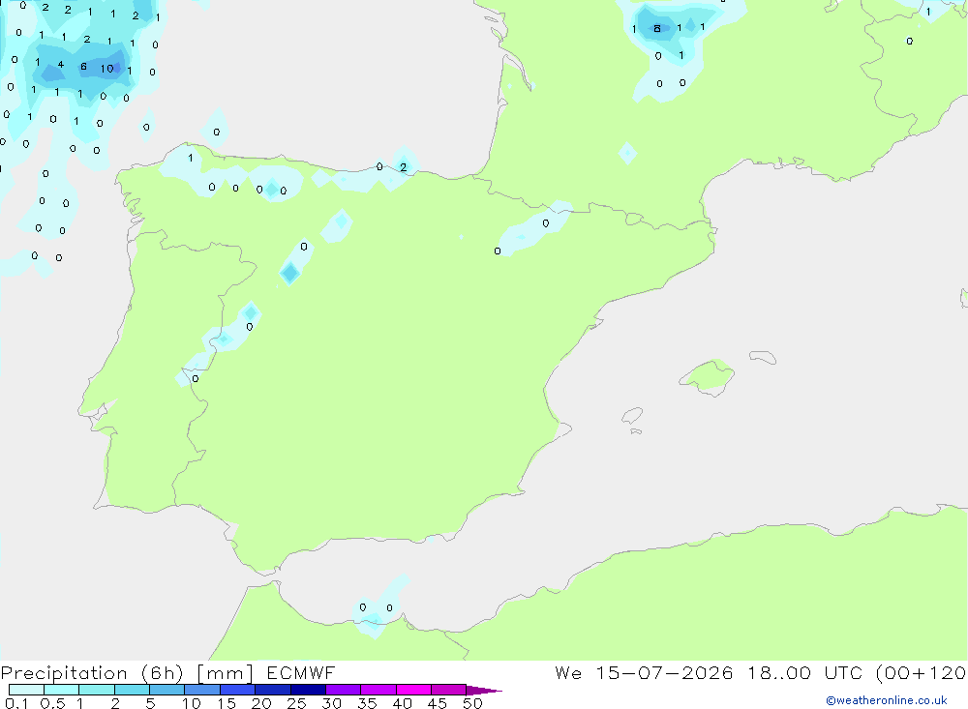Click the 20–25 mm dark navy legend swatch
Image resolution: width=968 pixels, height=709 pixels.
(272, 690)
